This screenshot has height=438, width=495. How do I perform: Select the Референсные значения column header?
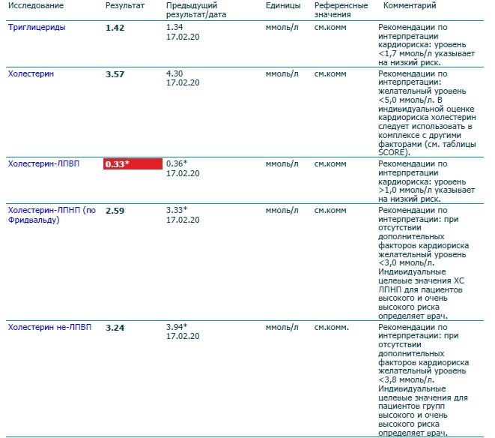click(341, 10)
